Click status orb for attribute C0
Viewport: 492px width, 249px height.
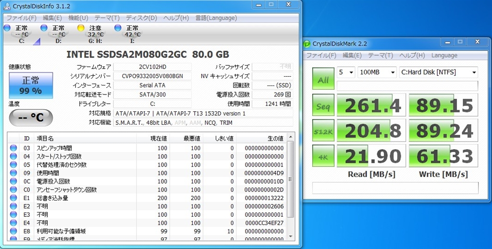[13, 190]
